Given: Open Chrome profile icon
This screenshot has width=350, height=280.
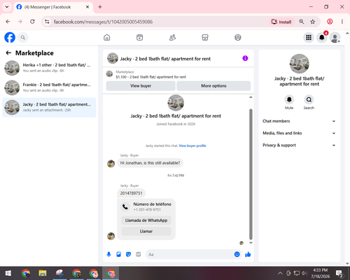Looking at the screenshot, I should click(330, 22).
